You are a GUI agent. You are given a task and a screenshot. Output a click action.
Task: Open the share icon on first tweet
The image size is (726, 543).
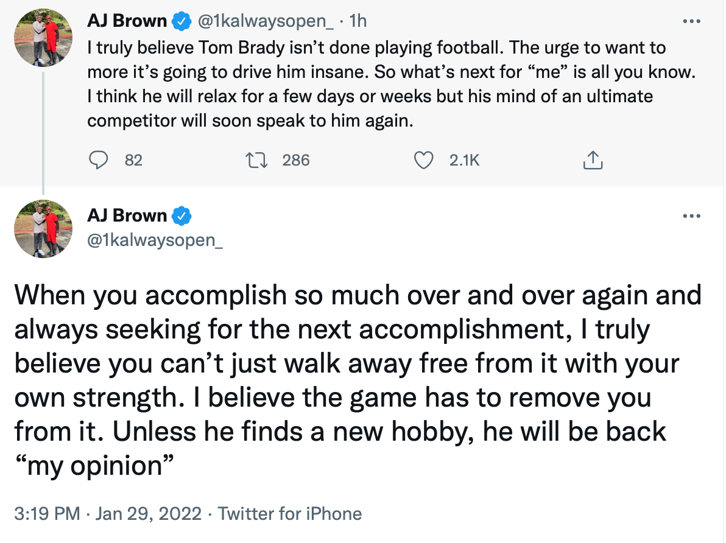pos(592,160)
